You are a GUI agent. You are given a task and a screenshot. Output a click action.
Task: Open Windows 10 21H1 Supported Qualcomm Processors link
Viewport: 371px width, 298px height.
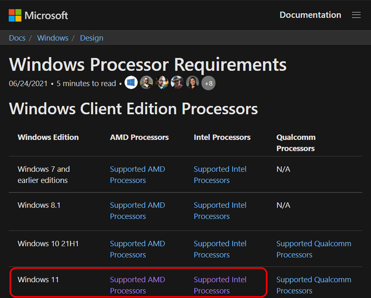click(x=313, y=249)
